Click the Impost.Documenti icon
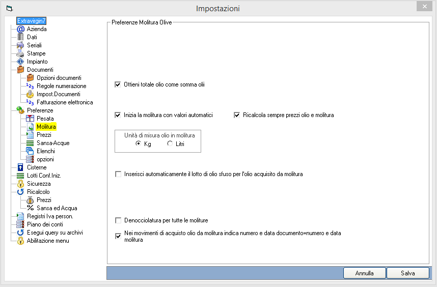 pyautogui.click(x=30, y=94)
